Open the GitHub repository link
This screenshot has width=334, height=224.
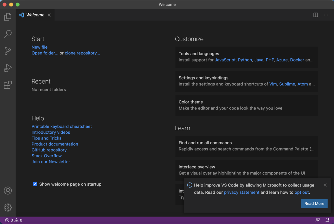coord(49,150)
